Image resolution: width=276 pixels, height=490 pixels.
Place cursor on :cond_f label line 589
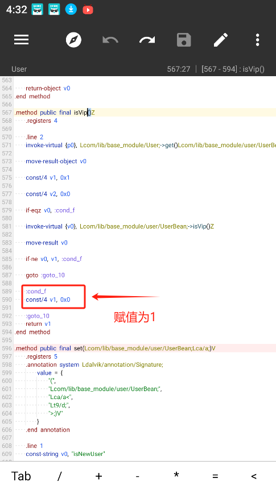(x=36, y=291)
